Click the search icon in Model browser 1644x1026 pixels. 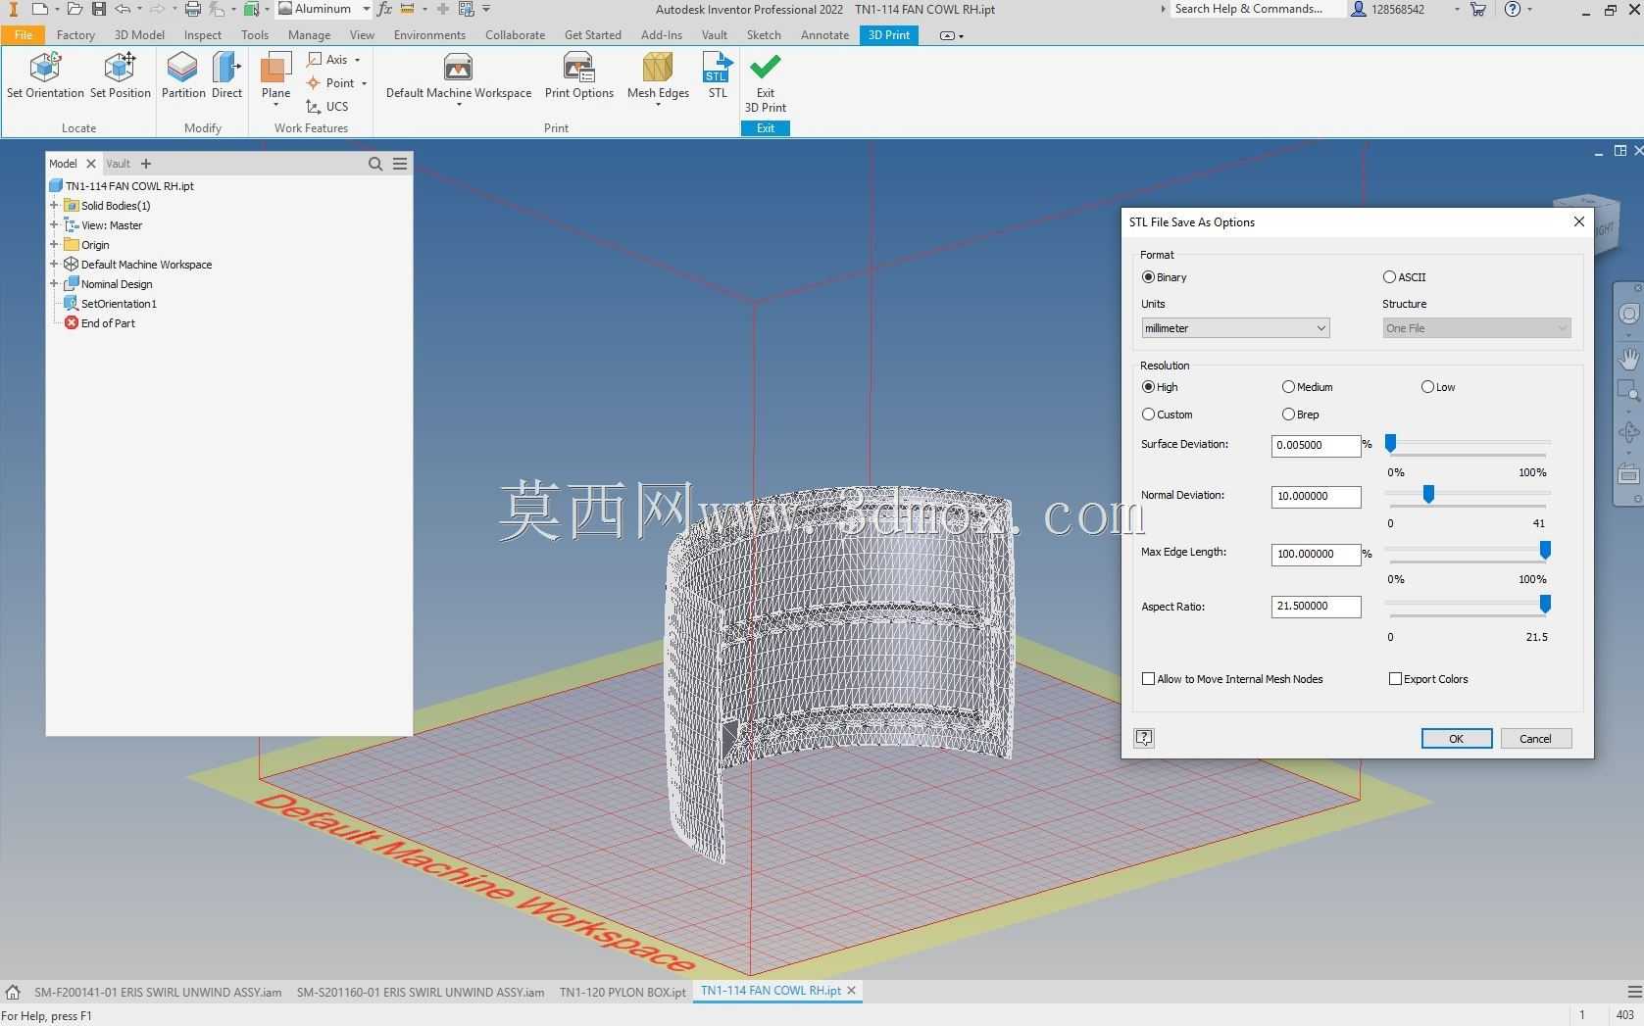coord(375,164)
